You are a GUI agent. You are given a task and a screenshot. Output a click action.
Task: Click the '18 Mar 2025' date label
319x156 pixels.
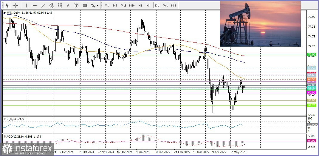200,152
